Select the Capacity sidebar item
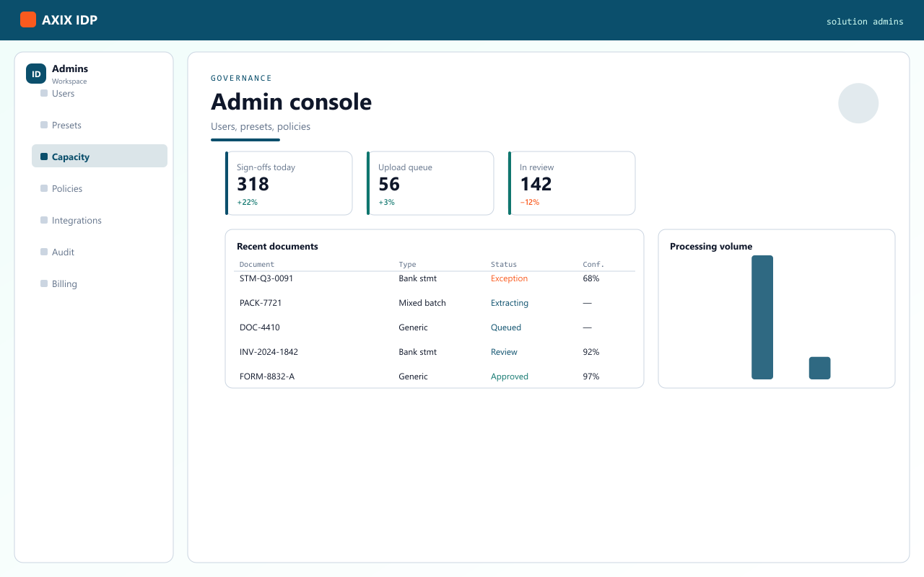This screenshot has width=924, height=577. pos(100,157)
